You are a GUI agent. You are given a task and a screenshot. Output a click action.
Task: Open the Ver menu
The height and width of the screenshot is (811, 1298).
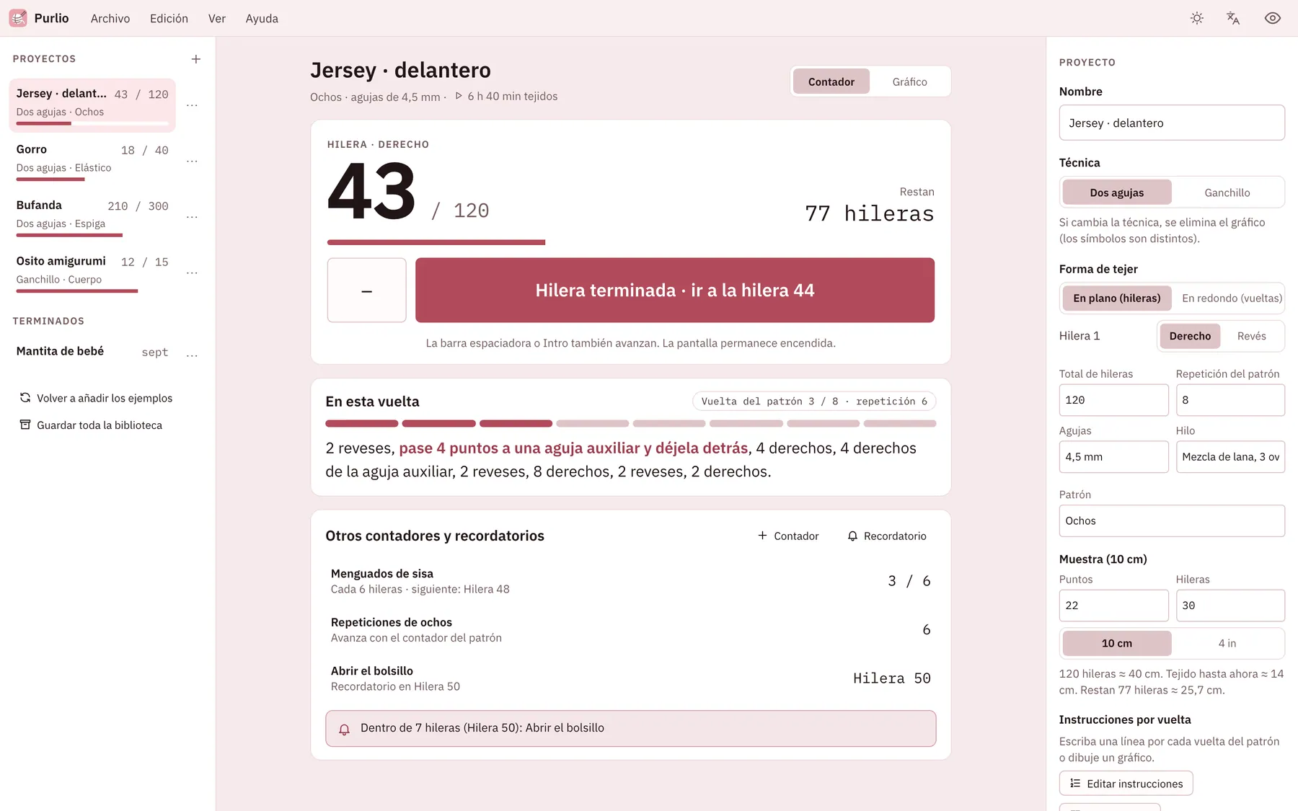(x=217, y=19)
